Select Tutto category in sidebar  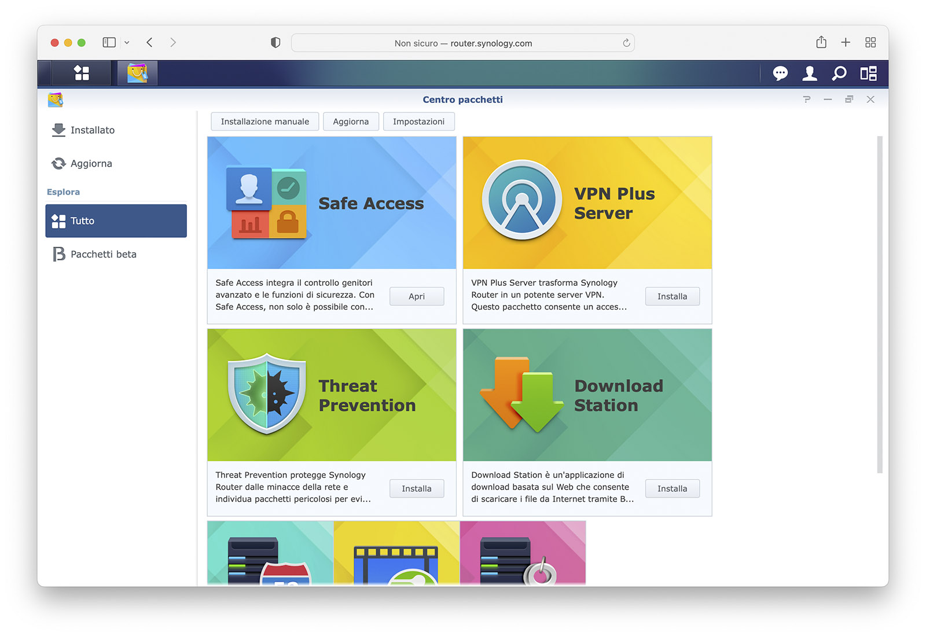[116, 220]
